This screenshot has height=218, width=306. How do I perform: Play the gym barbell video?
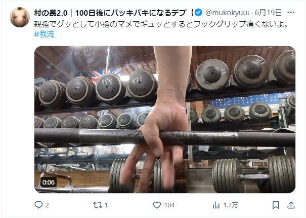click(165, 120)
